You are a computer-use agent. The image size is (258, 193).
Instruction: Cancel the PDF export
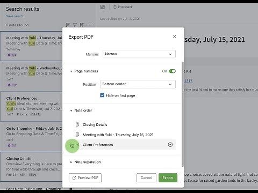[146, 178]
